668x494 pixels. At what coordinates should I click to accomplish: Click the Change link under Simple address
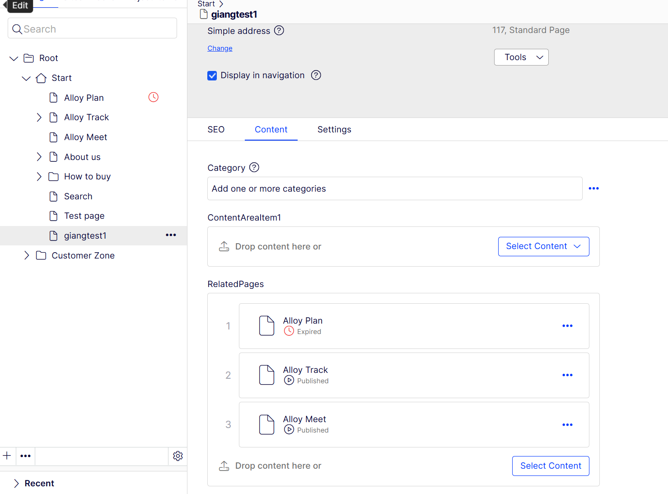(x=220, y=48)
